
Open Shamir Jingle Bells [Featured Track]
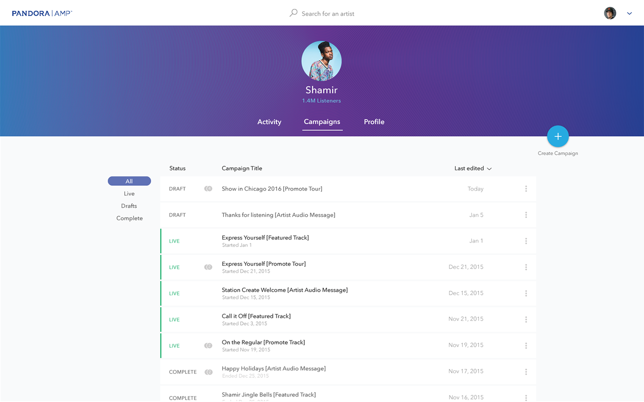click(268, 394)
